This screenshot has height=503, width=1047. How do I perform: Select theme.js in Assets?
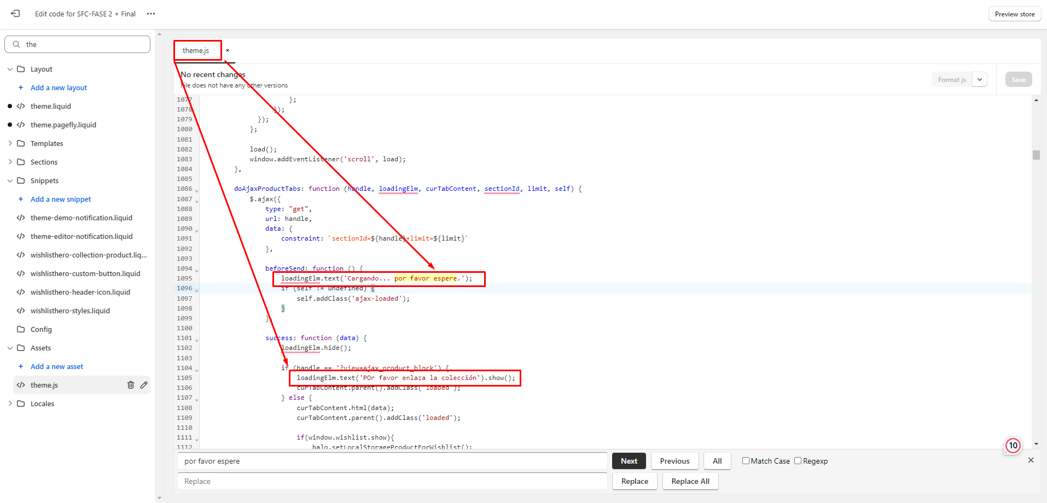point(44,385)
